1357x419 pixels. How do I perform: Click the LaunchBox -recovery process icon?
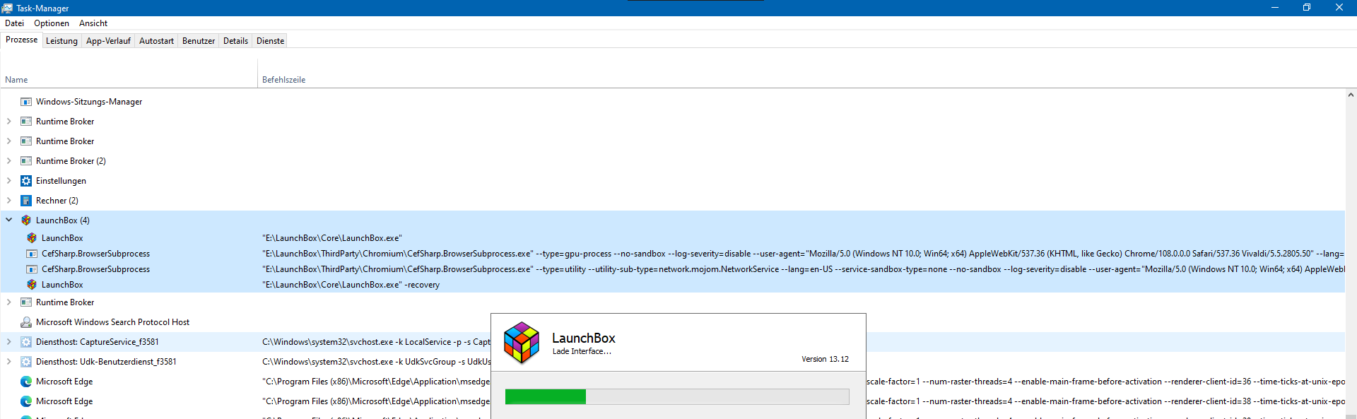pos(32,285)
